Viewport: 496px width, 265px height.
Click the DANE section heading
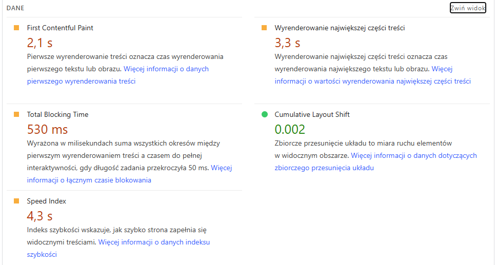[15, 8]
